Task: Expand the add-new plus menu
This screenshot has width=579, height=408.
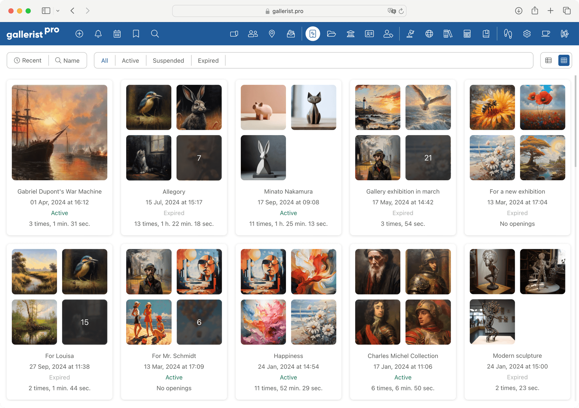Action: [x=79, y=34]
